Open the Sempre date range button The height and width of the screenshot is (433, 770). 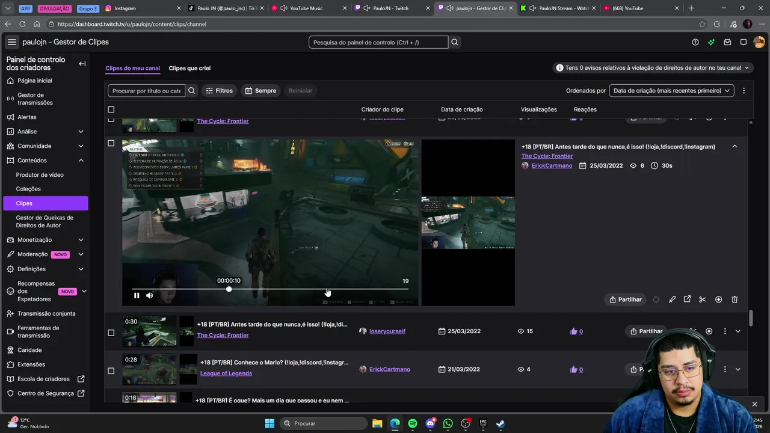(x=260, y=91)
